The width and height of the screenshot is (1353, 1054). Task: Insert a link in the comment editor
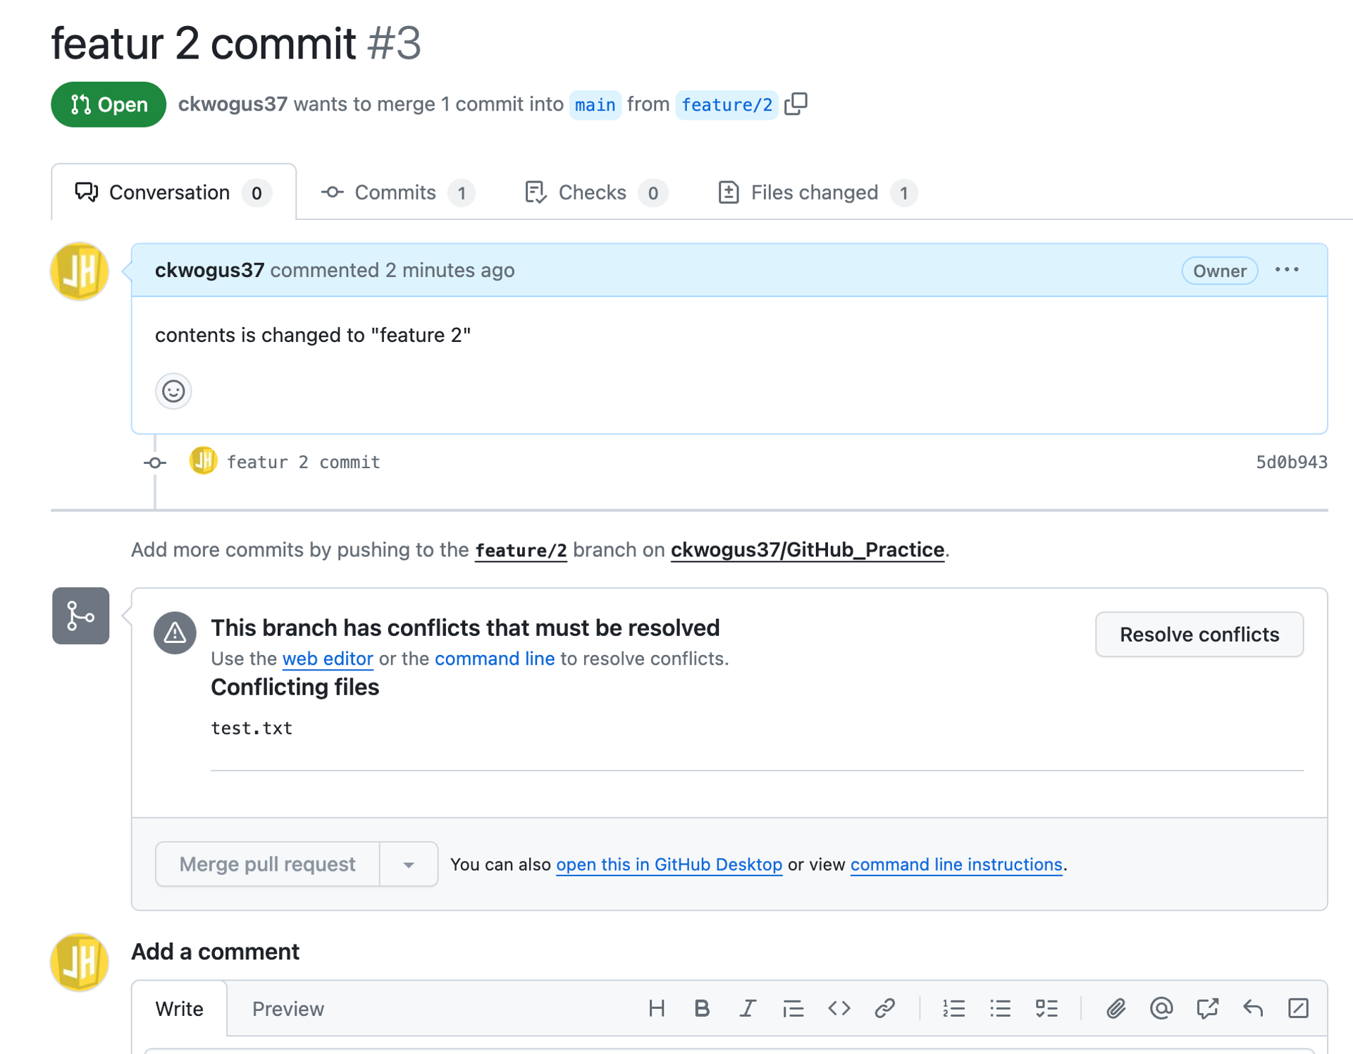point(885,1008)
